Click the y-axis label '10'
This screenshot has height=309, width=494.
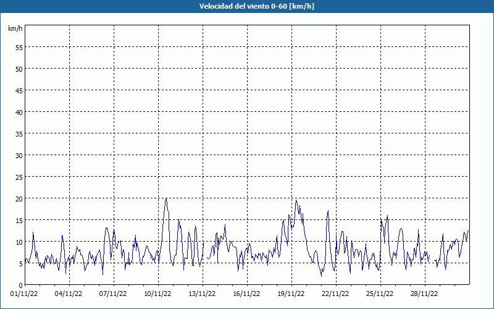pyautogui.click(x=19, y=242)
